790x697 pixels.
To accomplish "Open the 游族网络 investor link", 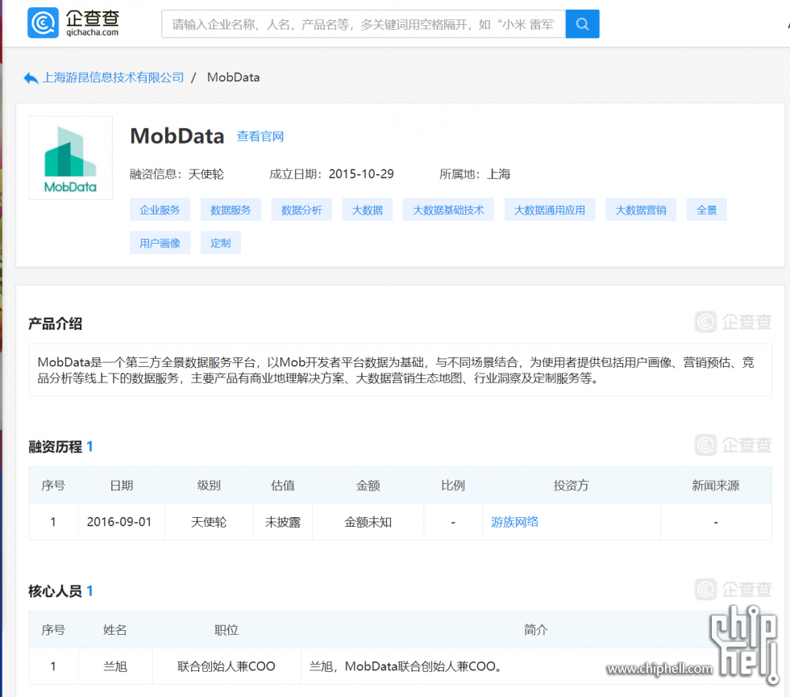I will point(515,522).
